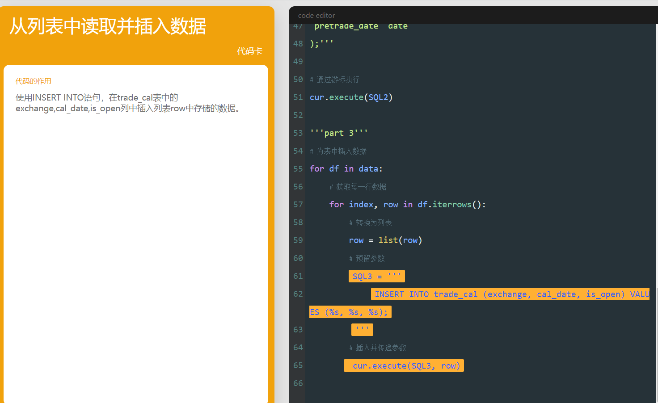The image size is (658, 403).
Task: Click line number 62 in the gutter
Action: coord(298,294)
